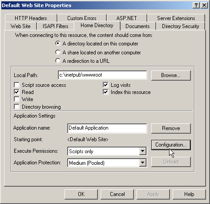210x204 pixels.
Task: Click the 'Starting point:' label
Action: click(28, 139)
